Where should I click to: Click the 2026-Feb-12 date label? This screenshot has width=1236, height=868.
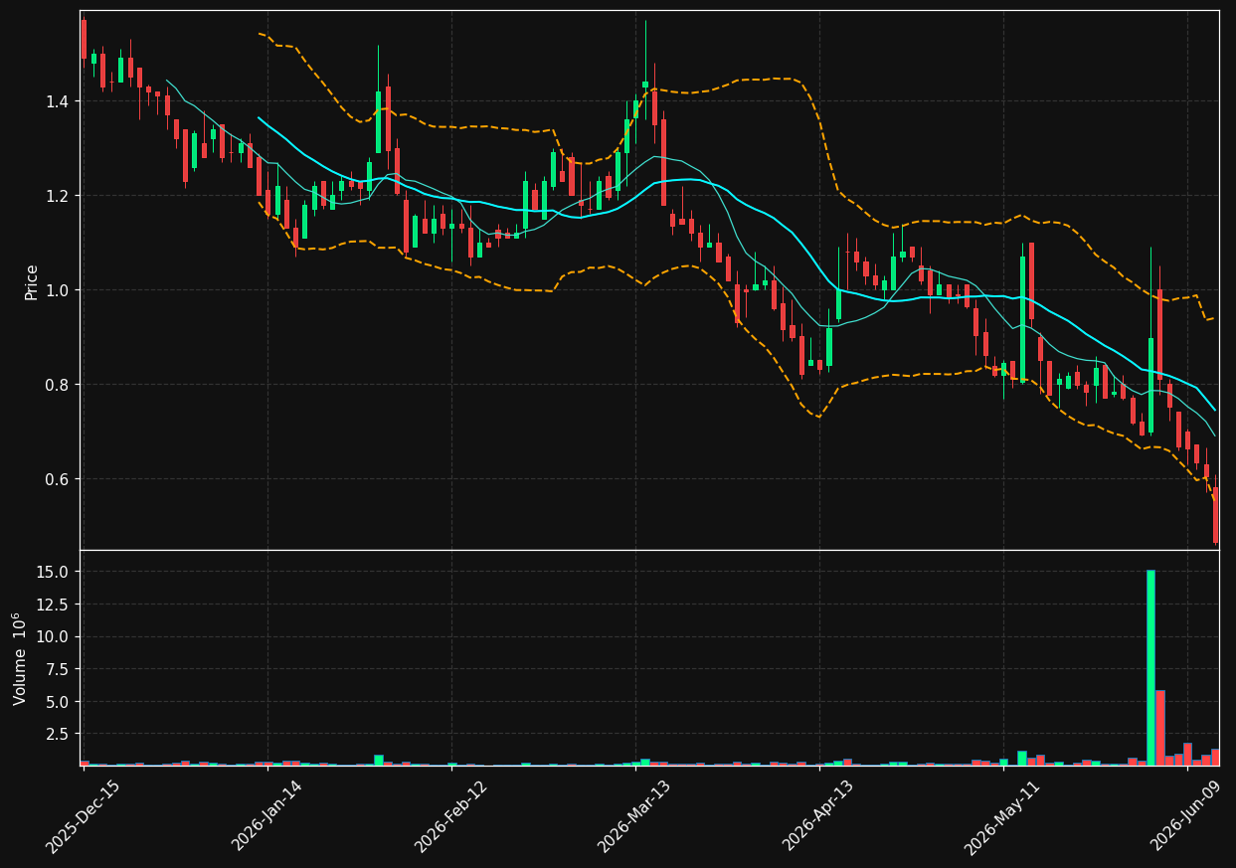[449, 816]
